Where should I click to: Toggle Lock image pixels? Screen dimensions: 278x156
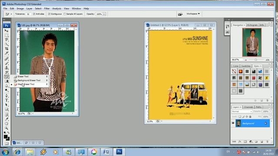pos(243,117)
